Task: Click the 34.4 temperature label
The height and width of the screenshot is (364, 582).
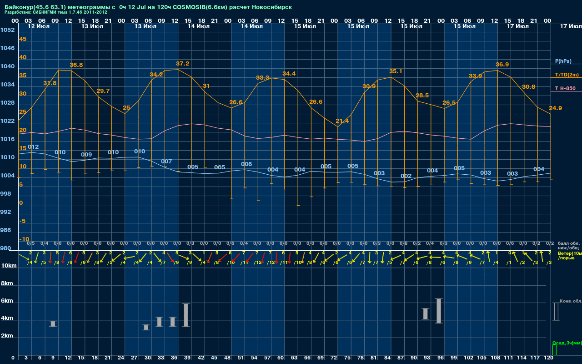Action: click(x=289, y=74)
